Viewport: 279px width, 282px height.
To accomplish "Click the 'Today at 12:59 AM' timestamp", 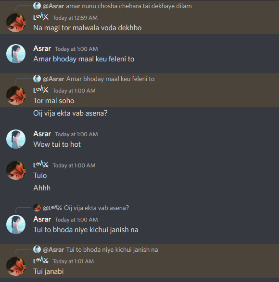I will tap(75, 18).
